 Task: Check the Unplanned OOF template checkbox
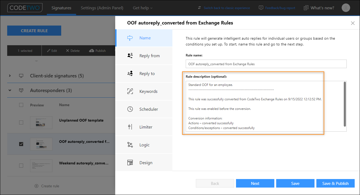(x=21, y=123)
